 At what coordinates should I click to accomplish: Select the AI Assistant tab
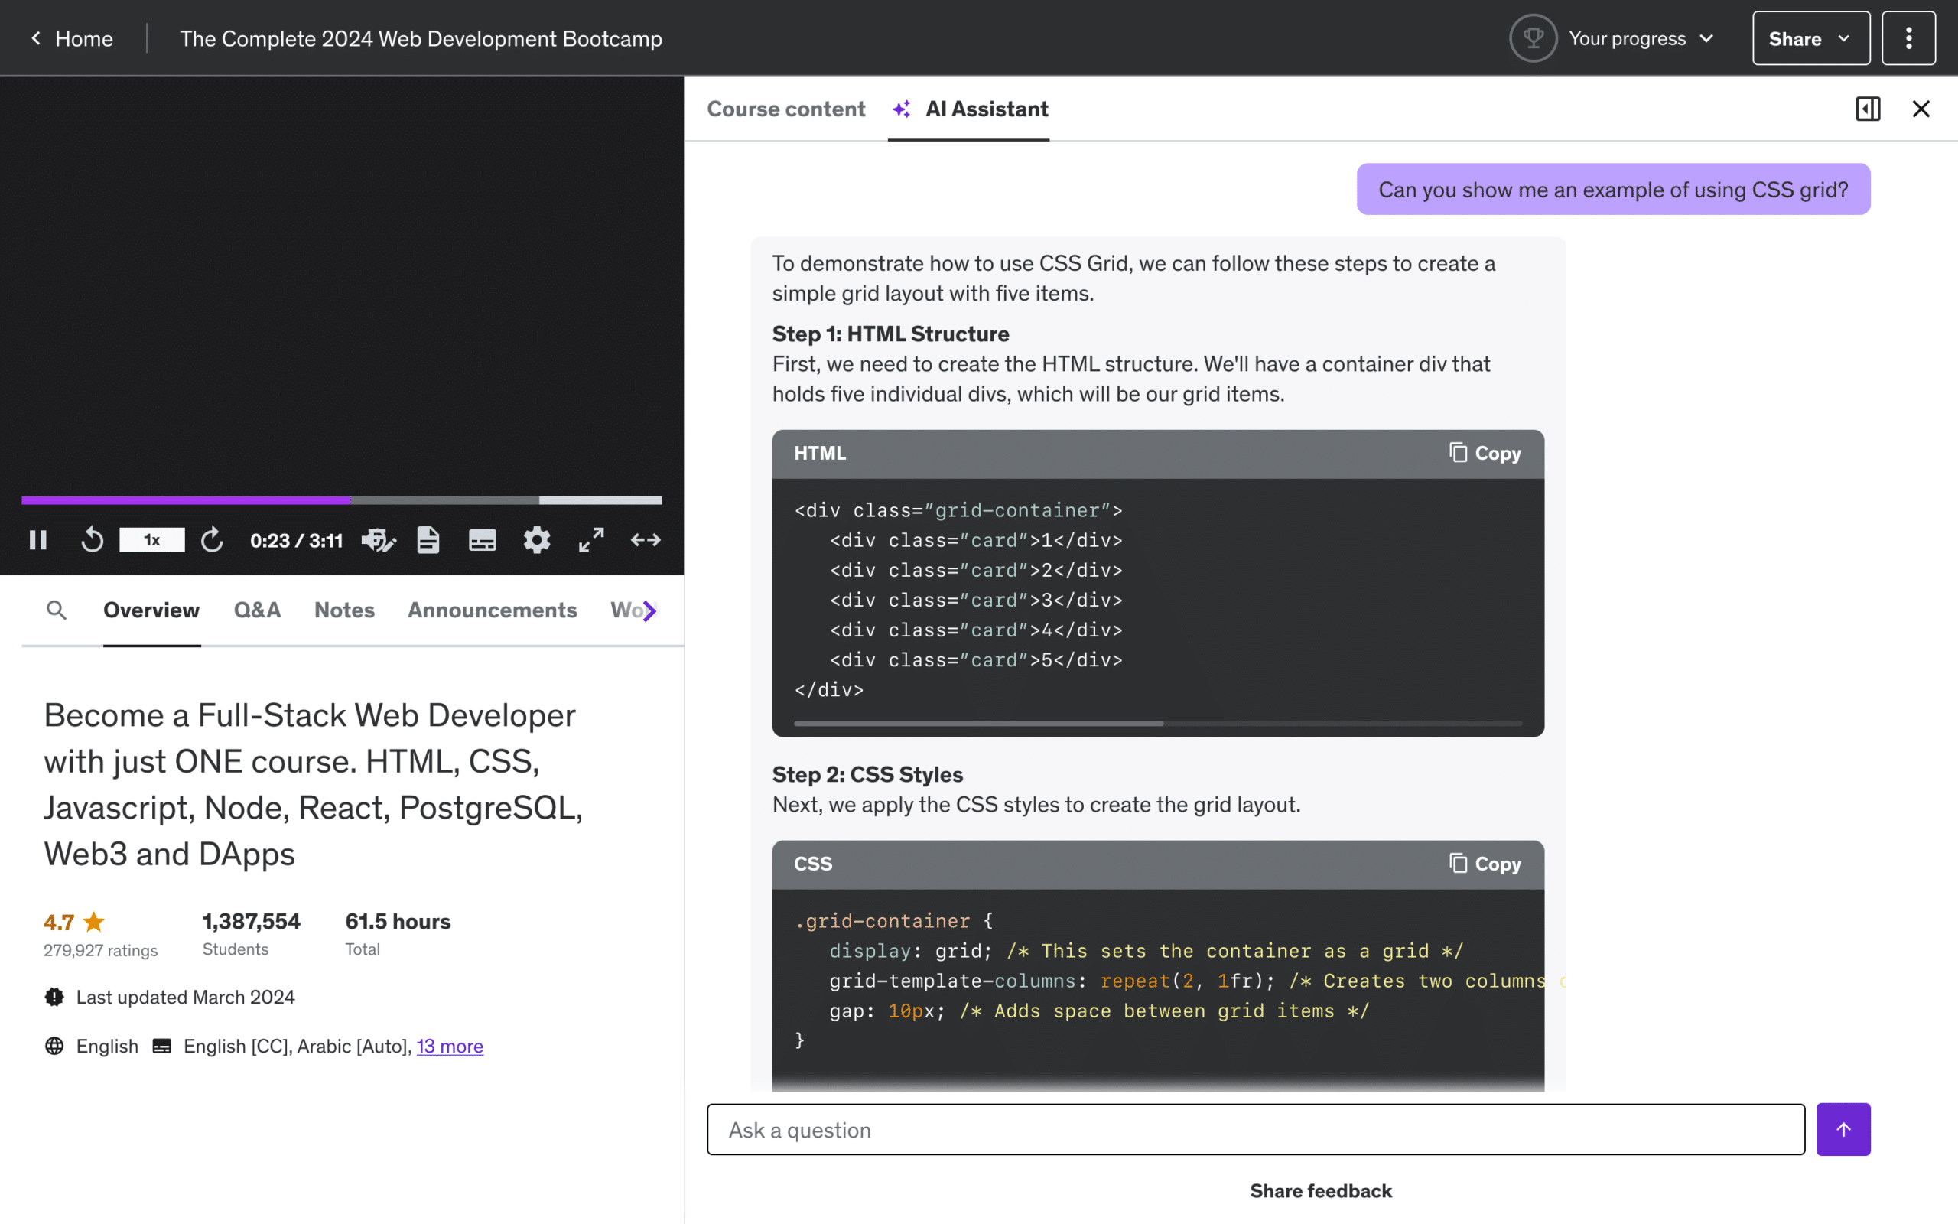968,109
